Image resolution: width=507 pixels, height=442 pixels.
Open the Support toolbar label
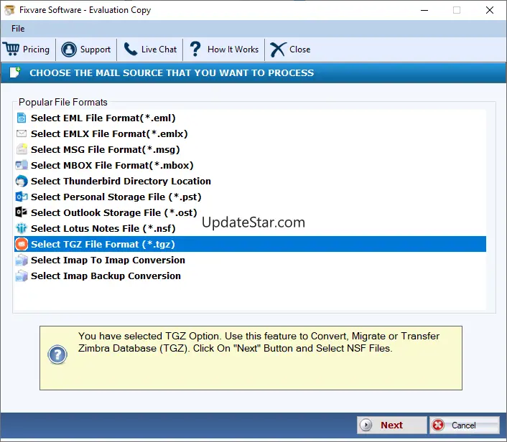95,50
